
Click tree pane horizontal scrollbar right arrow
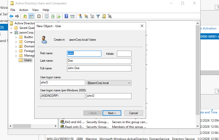point(56,126)
